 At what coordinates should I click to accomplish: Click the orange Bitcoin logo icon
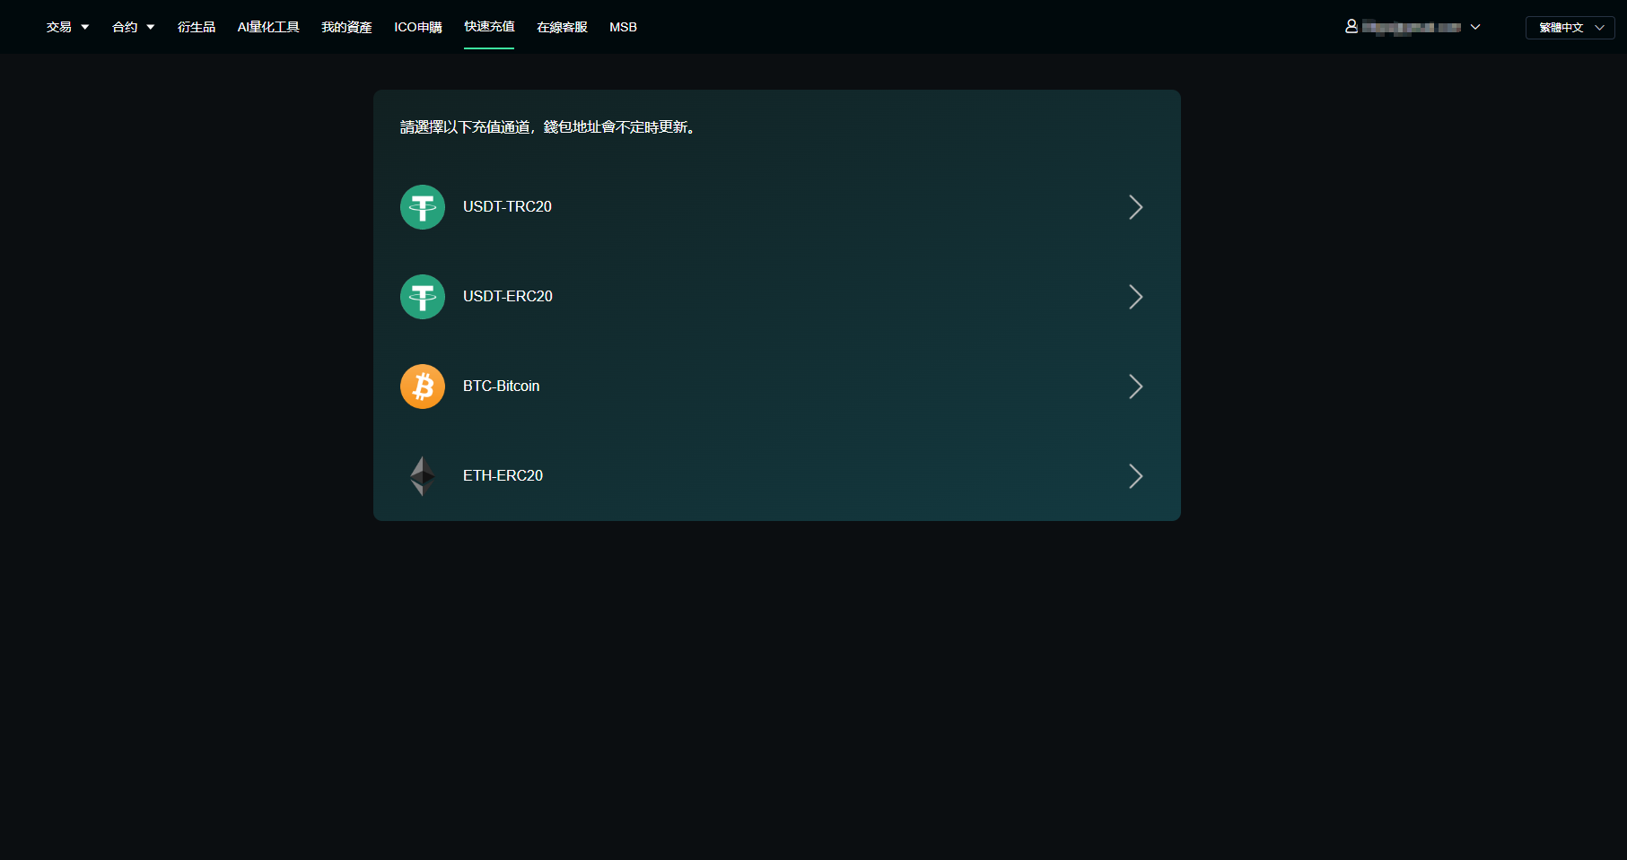(422, 387)
